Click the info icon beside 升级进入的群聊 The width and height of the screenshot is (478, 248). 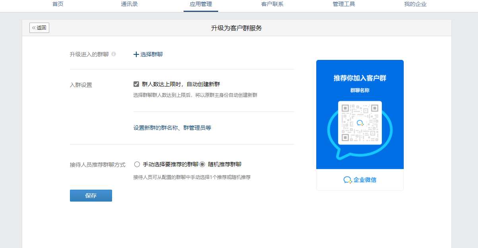(x=114, y=54)
